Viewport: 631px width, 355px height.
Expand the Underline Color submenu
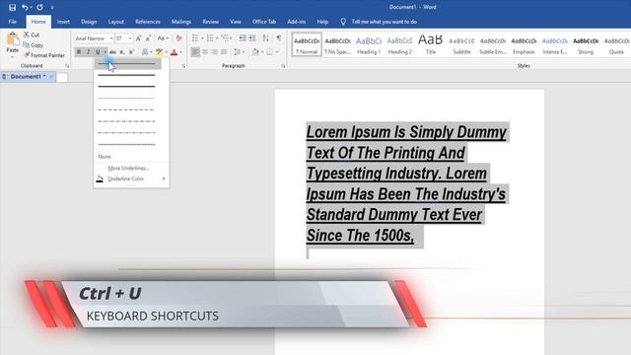[131, 178]
